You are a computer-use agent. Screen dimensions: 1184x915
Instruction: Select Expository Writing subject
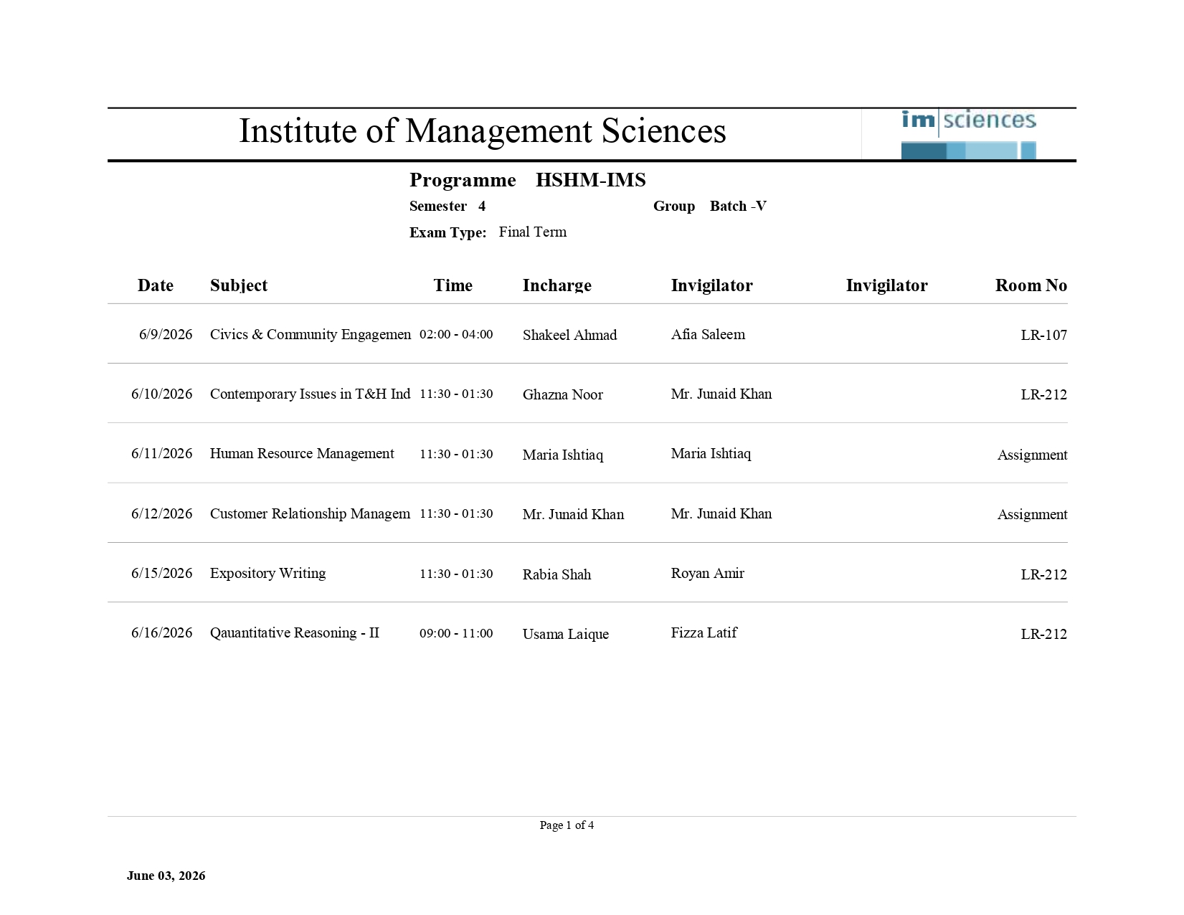coord(267,573)
